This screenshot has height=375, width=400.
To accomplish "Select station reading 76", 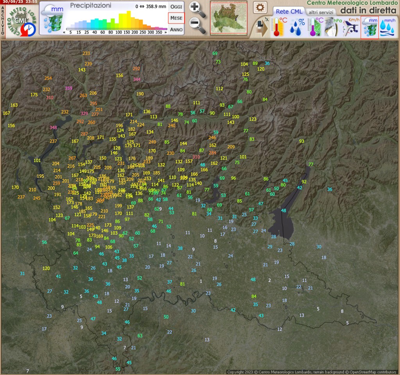I will [x=245, y=79].
